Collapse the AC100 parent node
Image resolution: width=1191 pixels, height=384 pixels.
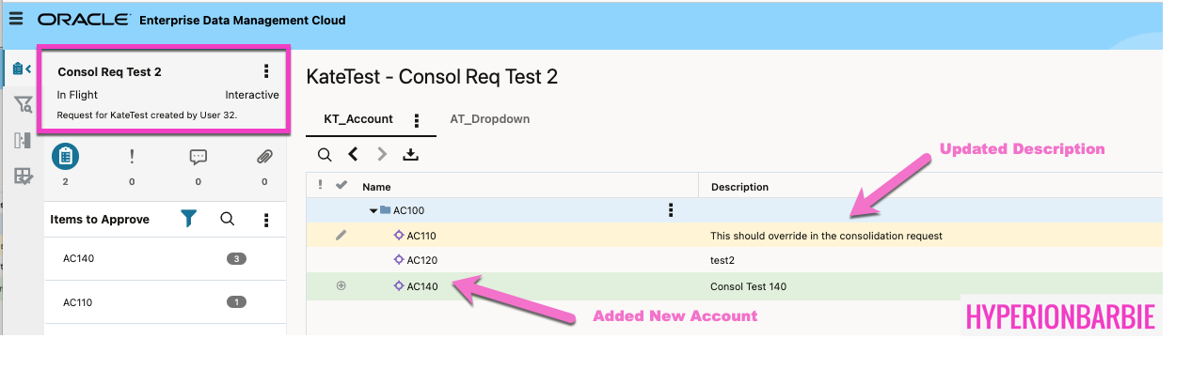point(373,210)
